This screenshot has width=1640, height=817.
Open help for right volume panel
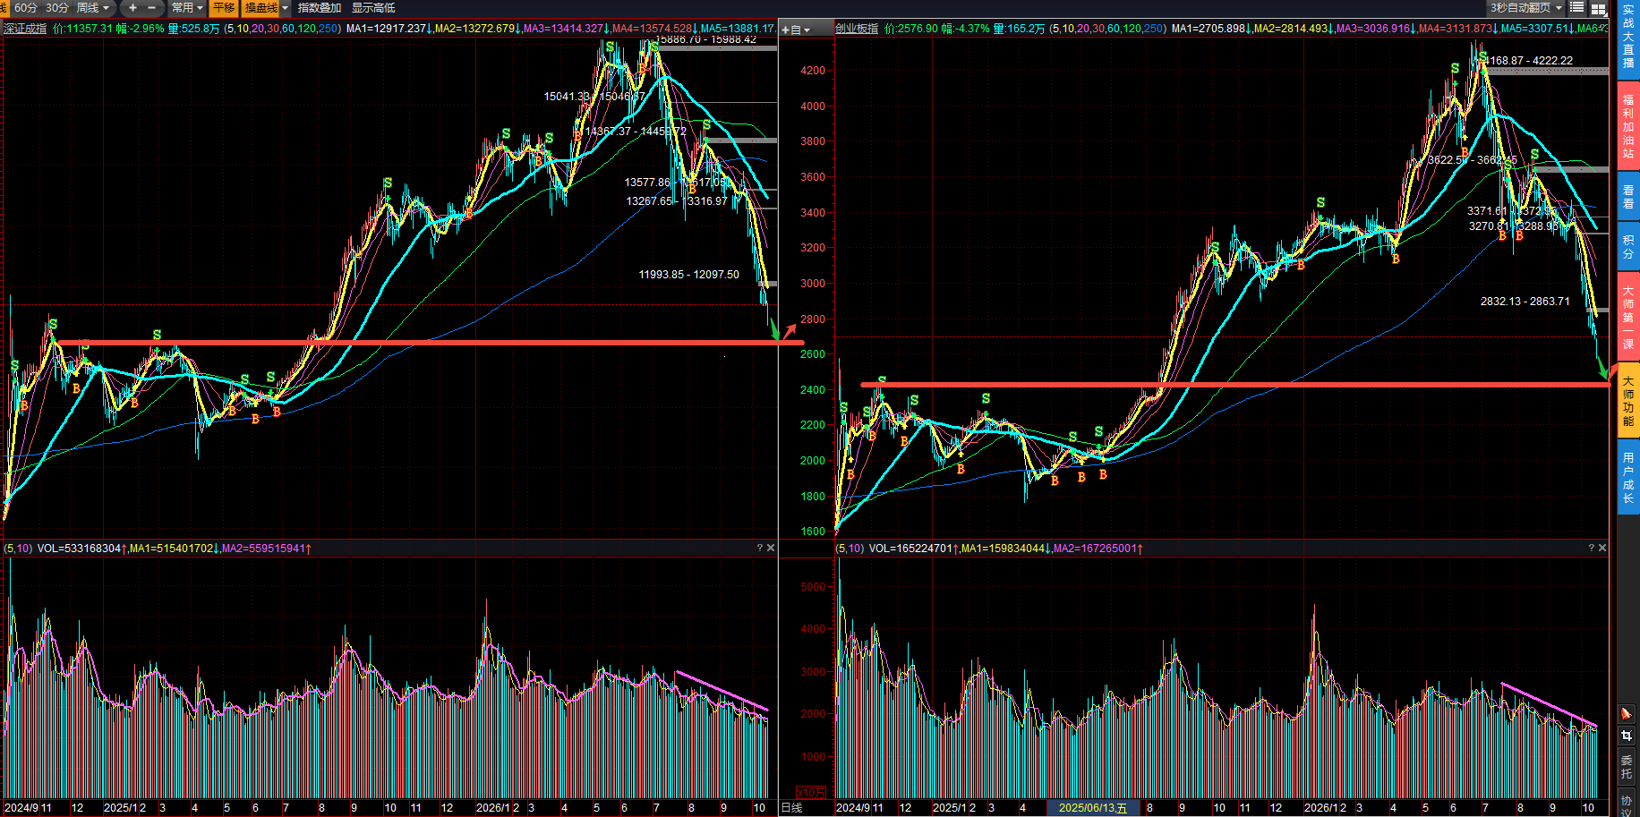coord(1592,548)
